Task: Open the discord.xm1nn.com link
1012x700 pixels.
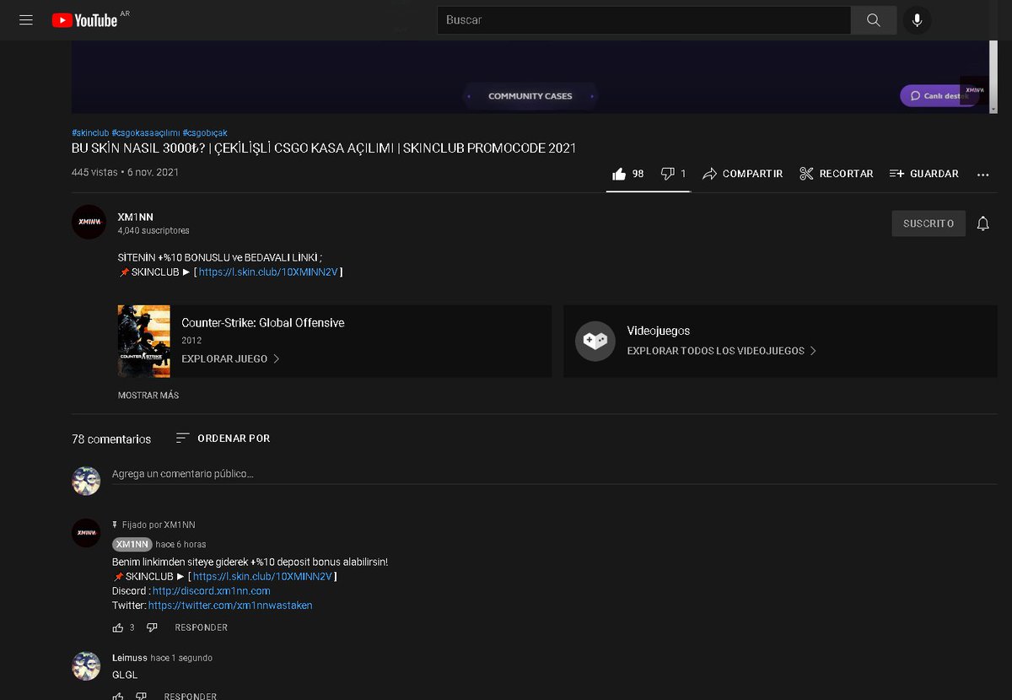Action: click(212, 591)
